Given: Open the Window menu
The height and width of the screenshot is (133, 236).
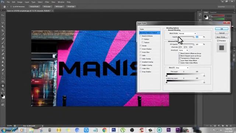Looking at the screenshot, I should 61,2.
